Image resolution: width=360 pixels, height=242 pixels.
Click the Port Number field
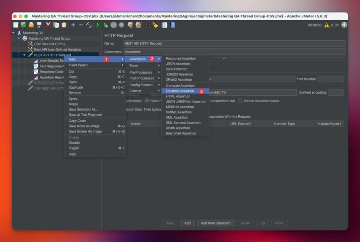tap(331, 79)
